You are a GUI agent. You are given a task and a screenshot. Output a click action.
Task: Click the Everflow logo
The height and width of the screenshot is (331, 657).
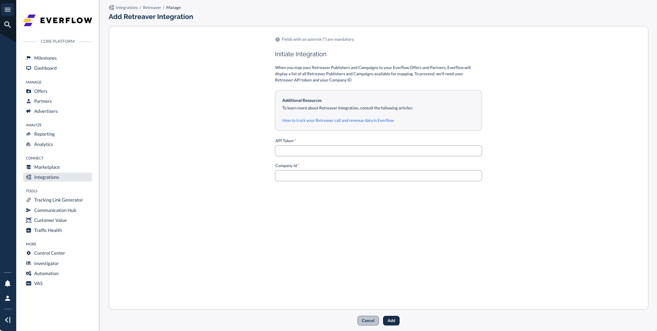(x=58, y=20)
